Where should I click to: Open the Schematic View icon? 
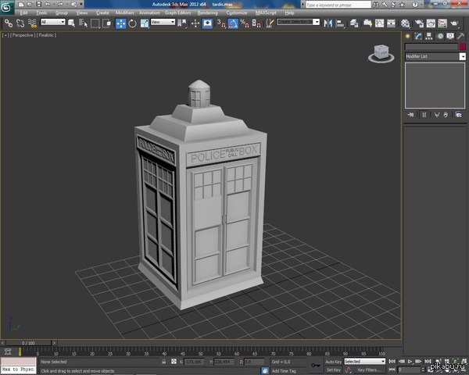[x=392, y=23]
